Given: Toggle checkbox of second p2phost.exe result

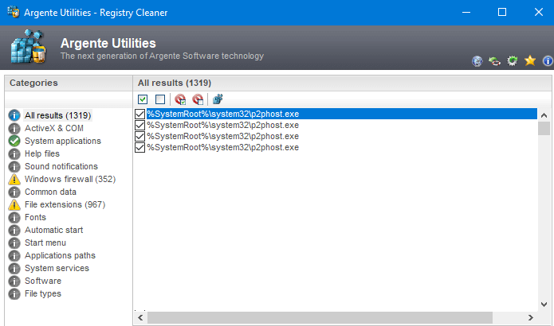Looking at the screenshot, I should (140, 126).
